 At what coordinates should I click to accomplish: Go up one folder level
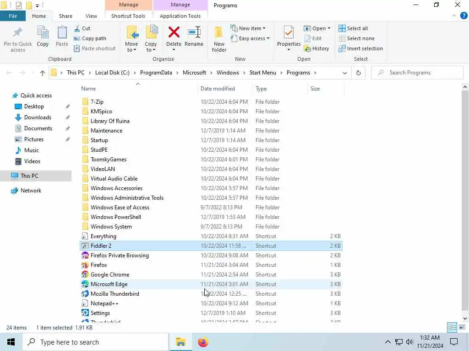pyautogui.click(x=43, y=73)
